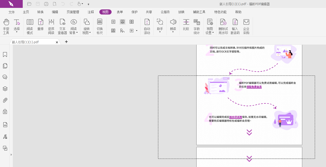Launch the 朗读 read-aloud tool
Image resolution: width=326 pixels, height=167 pixels.
(x=173, y=25)
